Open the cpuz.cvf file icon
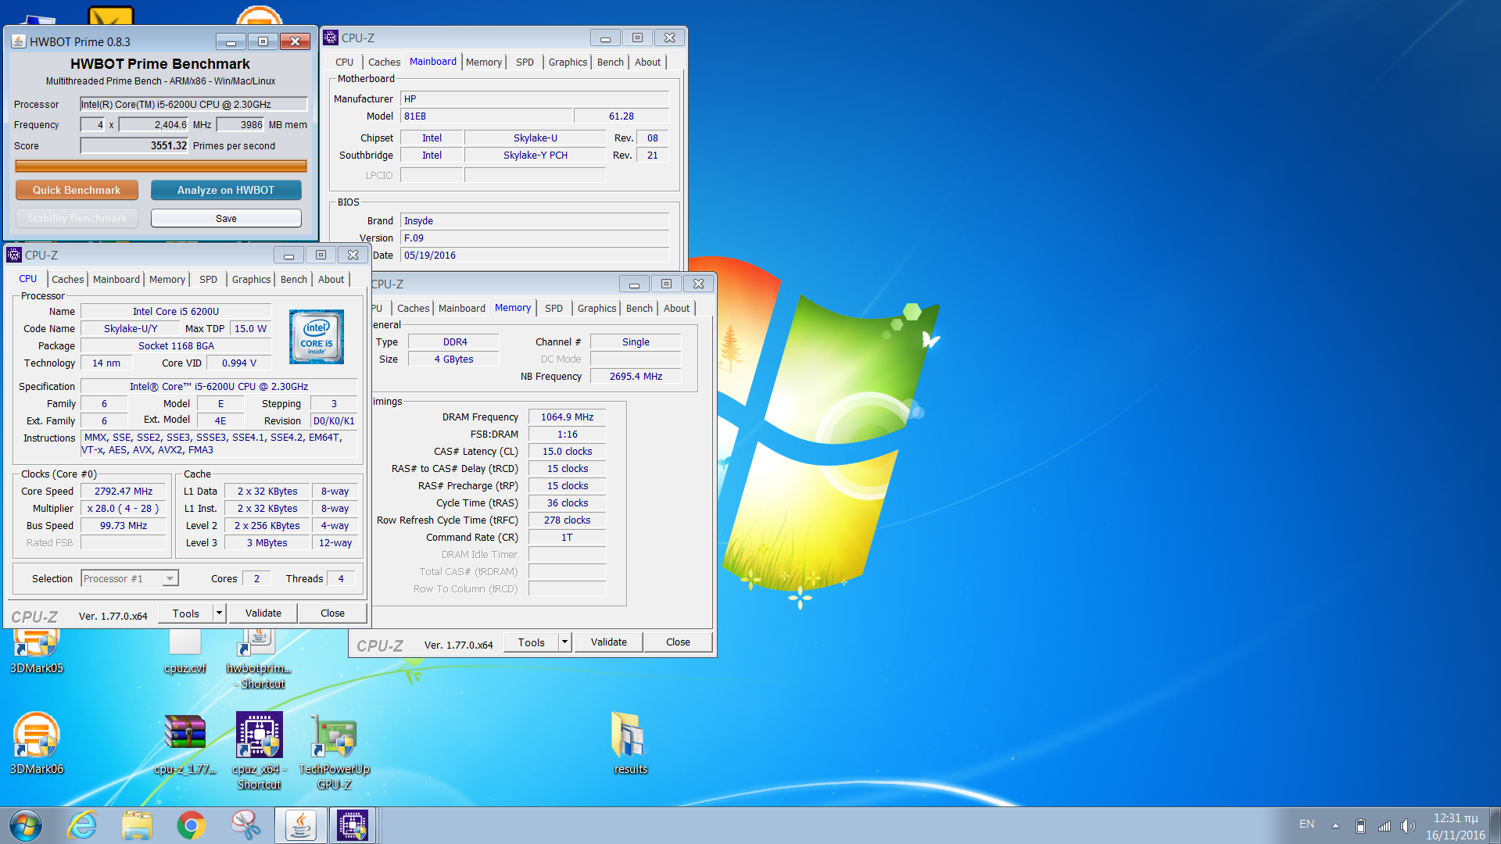This screenshot has height=844, width=1501. (x=185, y=651)
